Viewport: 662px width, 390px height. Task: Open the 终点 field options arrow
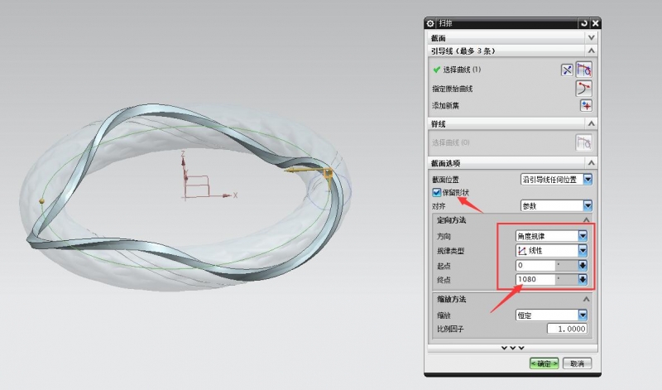[583, 279]
